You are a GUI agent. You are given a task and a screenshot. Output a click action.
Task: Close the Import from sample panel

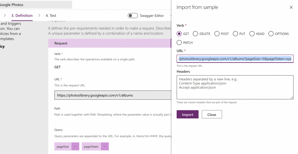[x=291, y=8]
